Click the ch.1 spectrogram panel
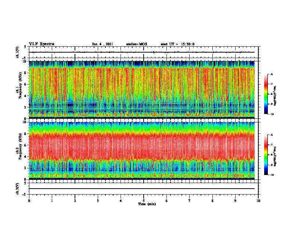 point(142,90)
